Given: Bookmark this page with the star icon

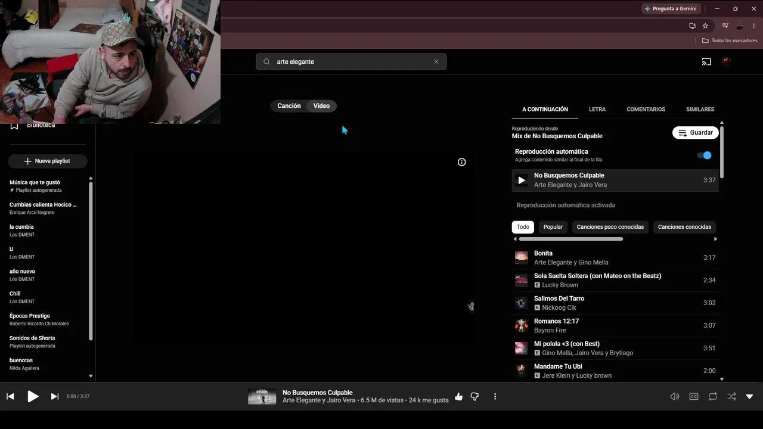Looking at the screenshot, I should (706, 26).
